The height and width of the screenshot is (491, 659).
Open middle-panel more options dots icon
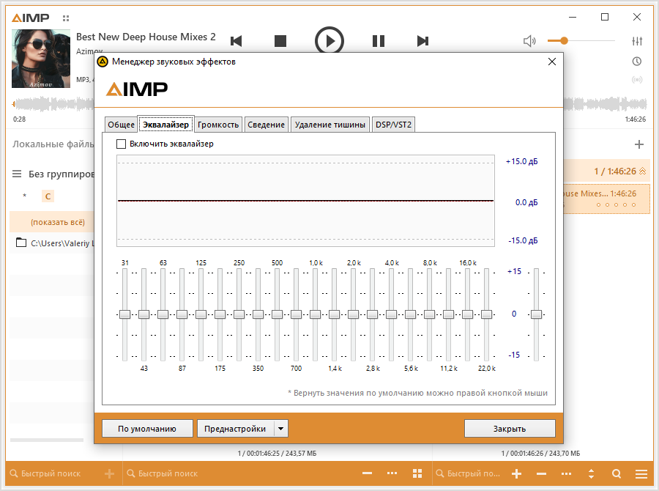coord(392,473)
